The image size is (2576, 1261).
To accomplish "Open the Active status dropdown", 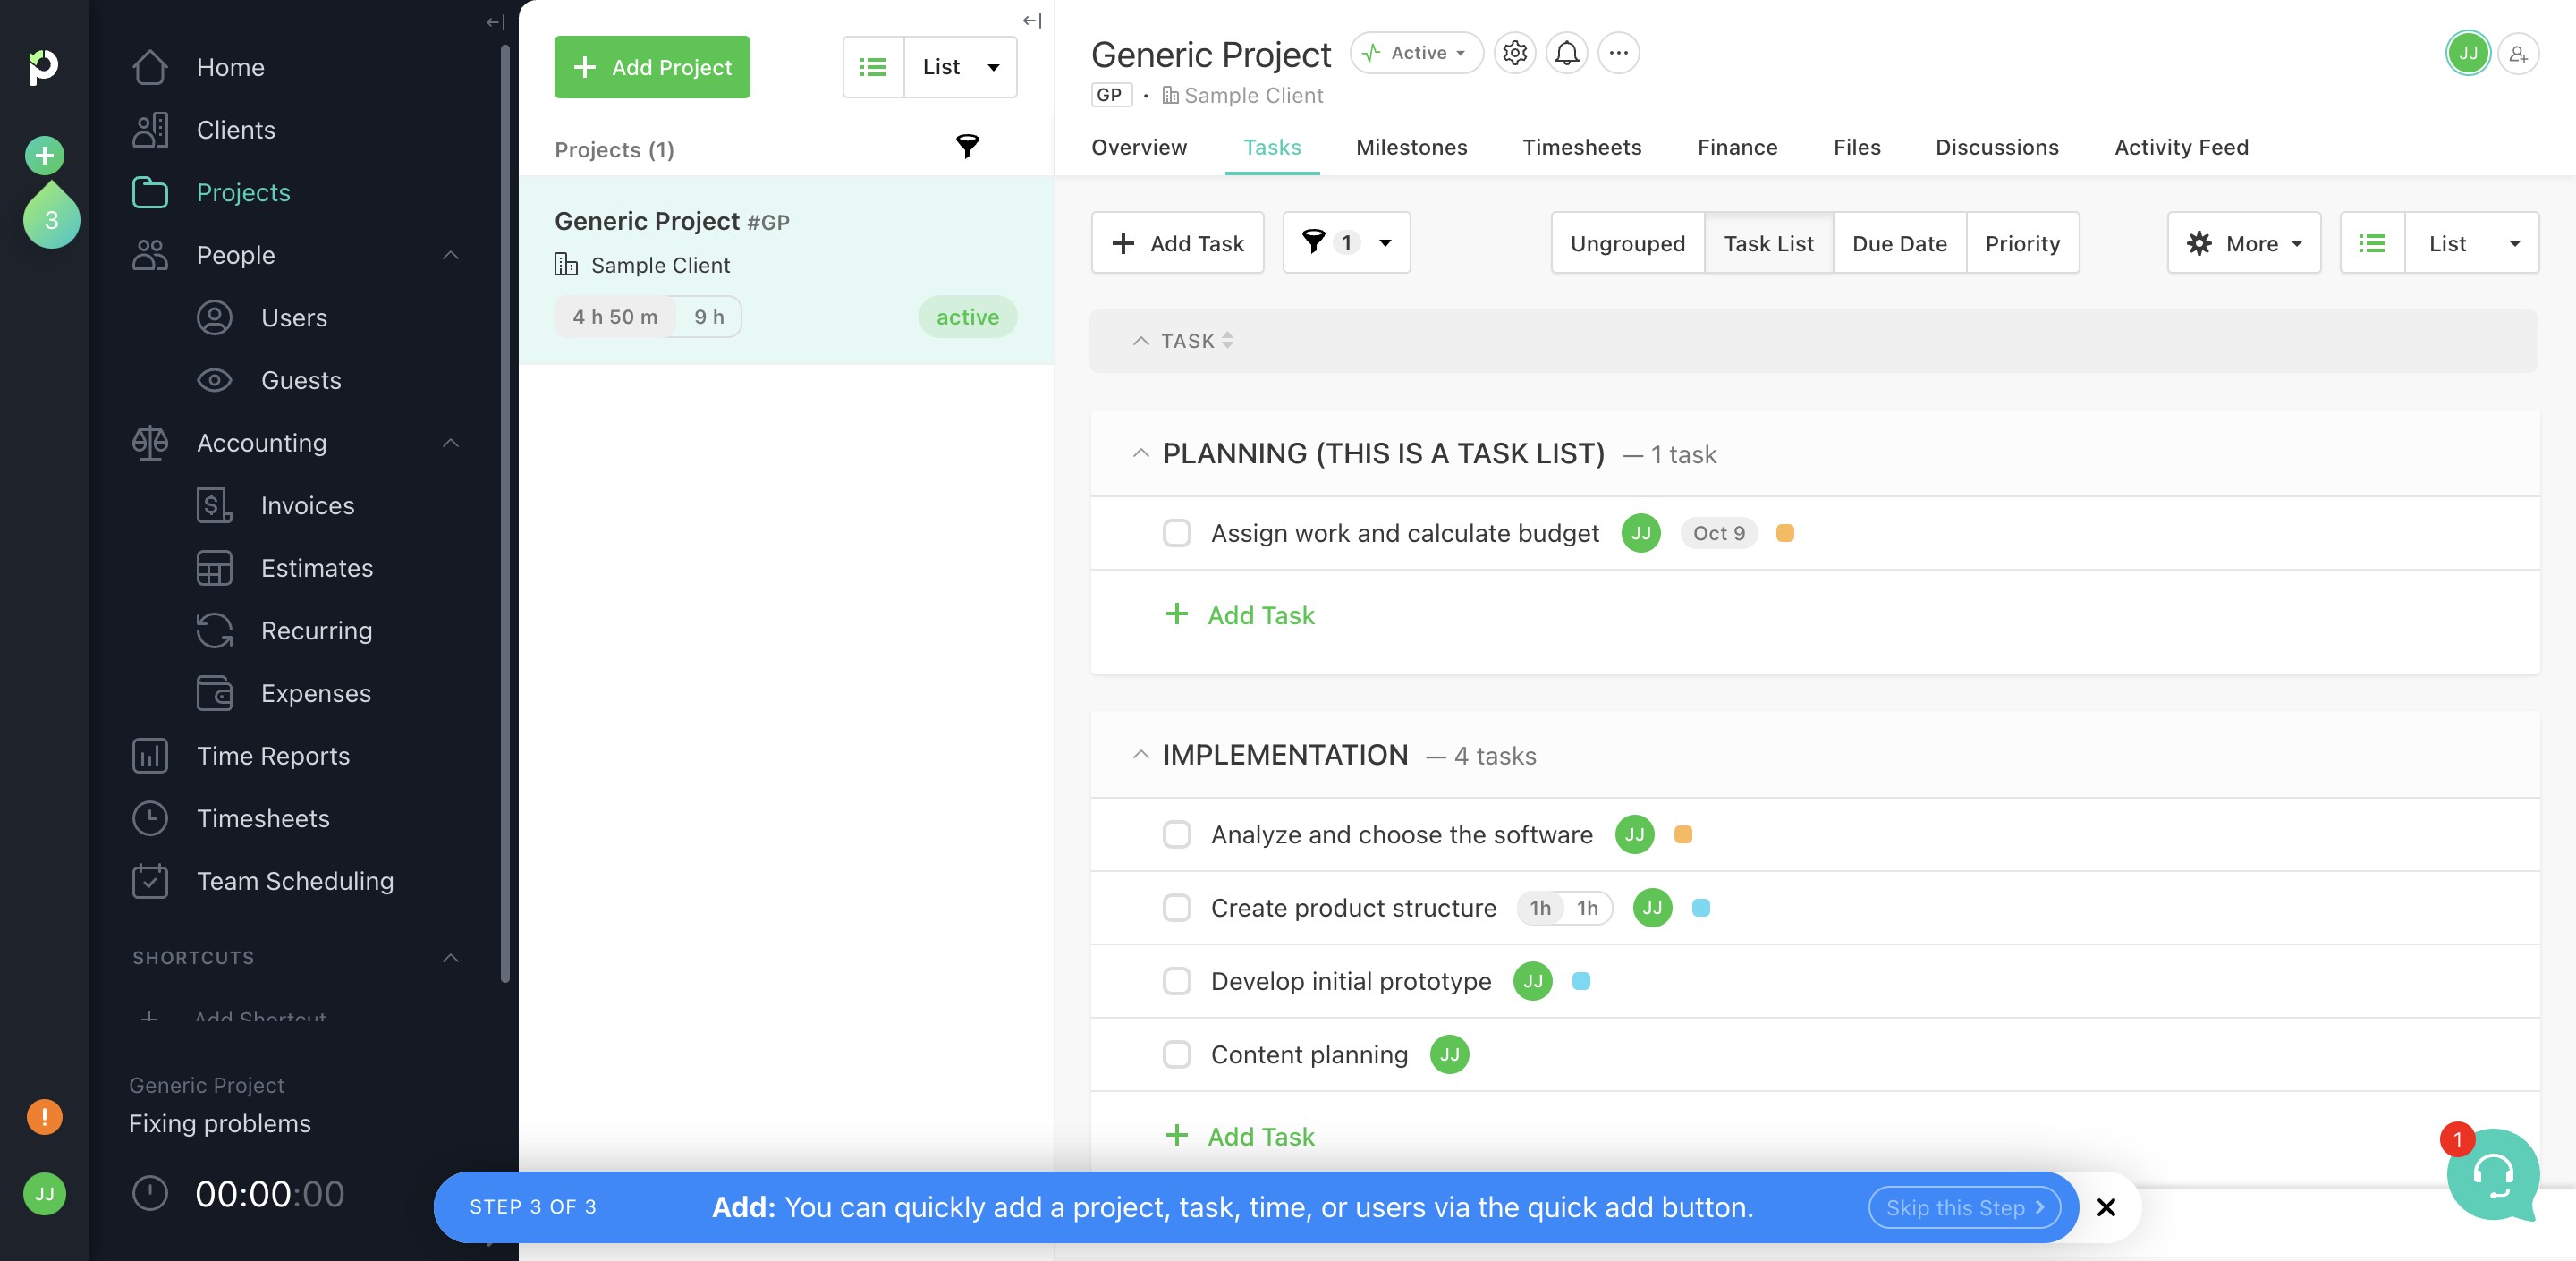I will [x=1416, y=52].
